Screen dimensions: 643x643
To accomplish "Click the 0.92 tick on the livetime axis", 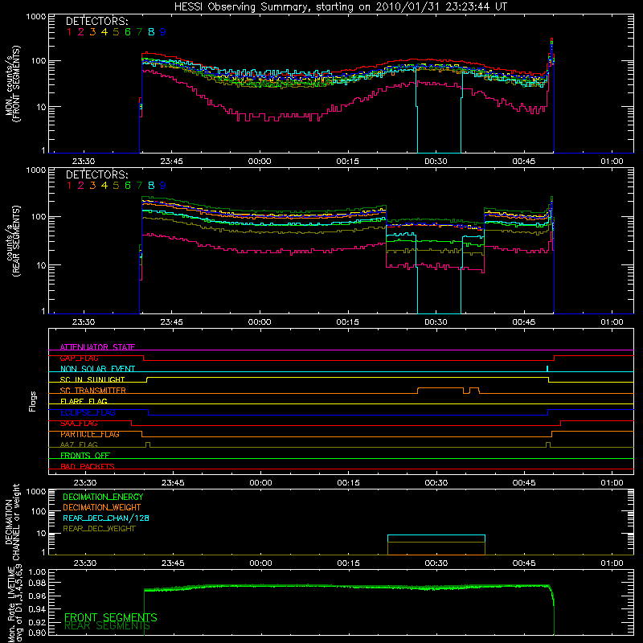I will pyautogui.click(x=37, y=622).
